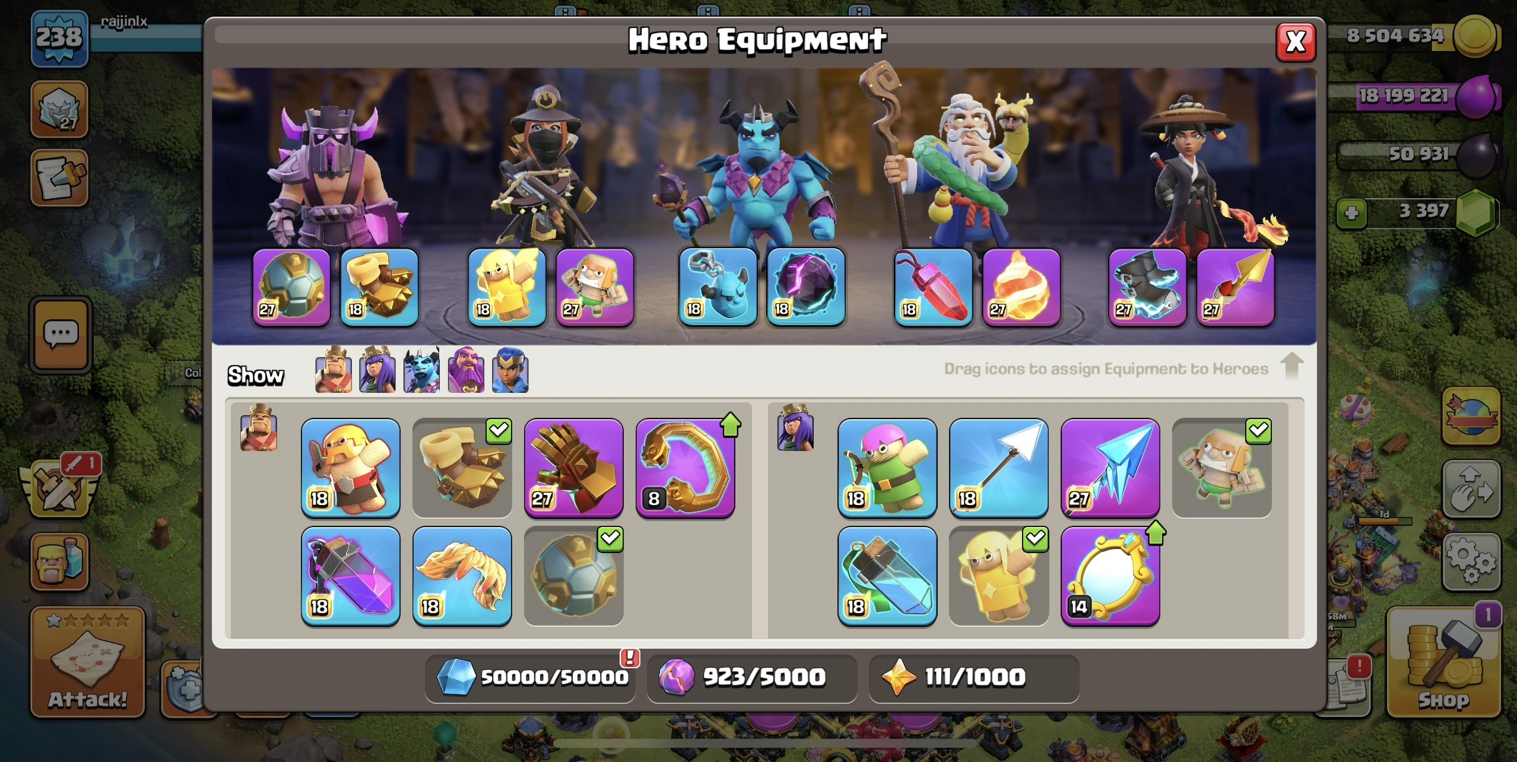Tap the Attack! button

(x=88, y=662)
